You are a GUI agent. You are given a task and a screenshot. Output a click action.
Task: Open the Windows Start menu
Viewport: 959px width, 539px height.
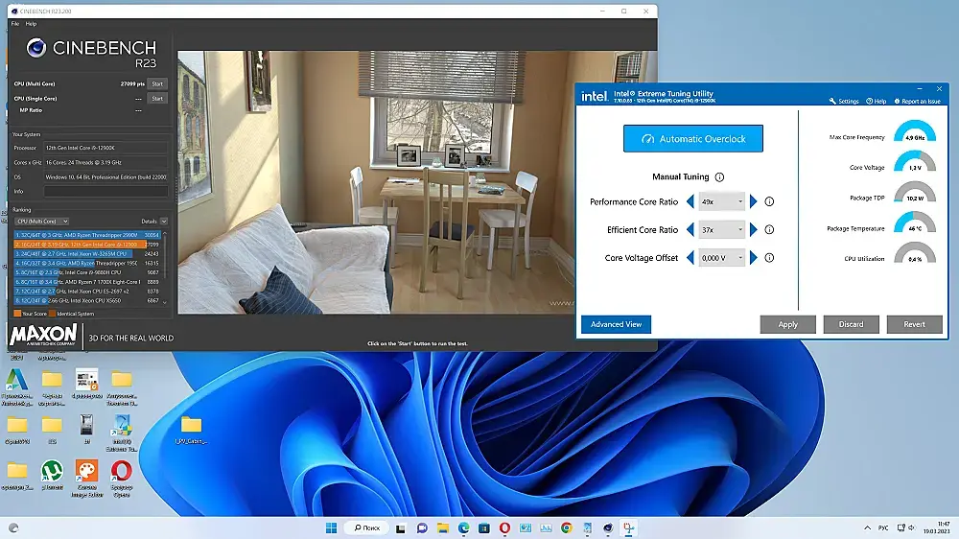point(332,528)
